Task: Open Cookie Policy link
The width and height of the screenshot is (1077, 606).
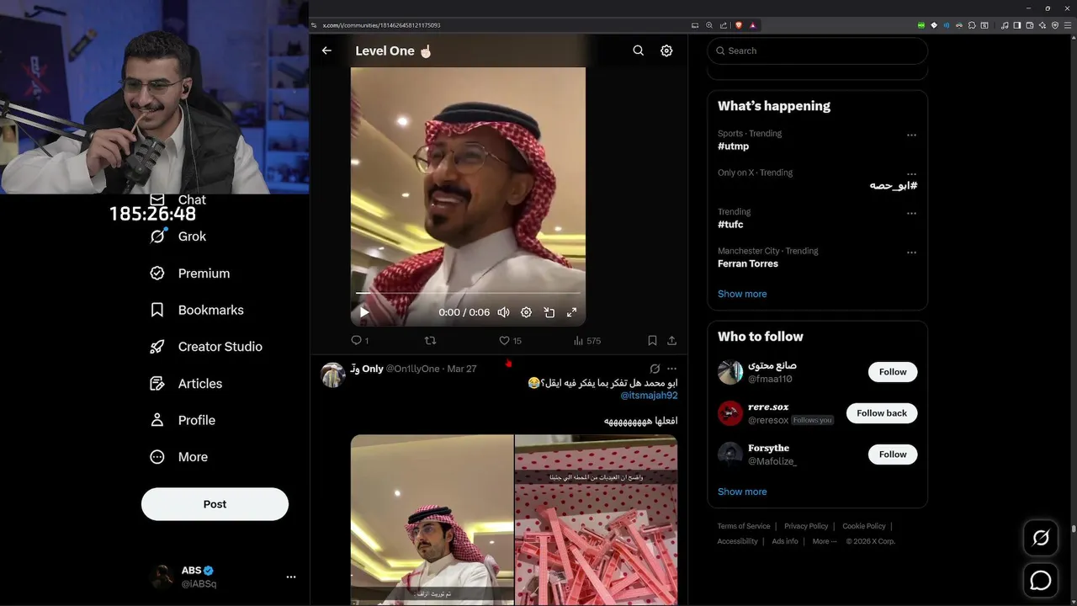Action: (864, 526)
